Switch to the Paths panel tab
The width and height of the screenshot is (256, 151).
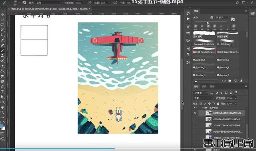click(212, 86)
